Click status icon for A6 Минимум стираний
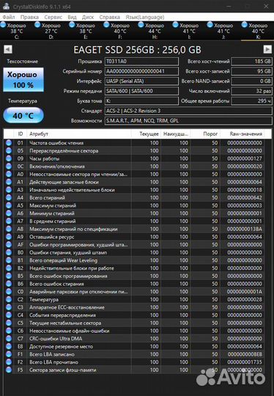 click(x=9, y=213)
